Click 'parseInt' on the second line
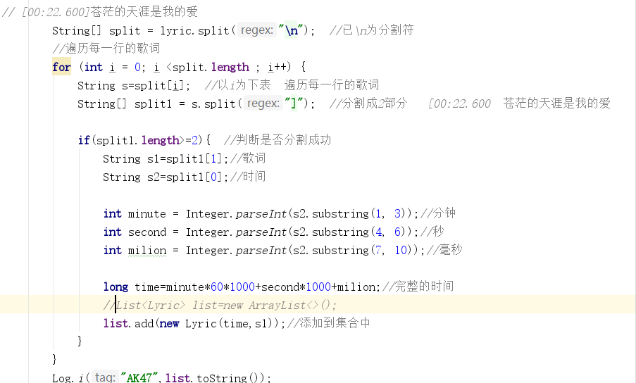Viewport: 636px width, 383px height. (x=261, y=232)
